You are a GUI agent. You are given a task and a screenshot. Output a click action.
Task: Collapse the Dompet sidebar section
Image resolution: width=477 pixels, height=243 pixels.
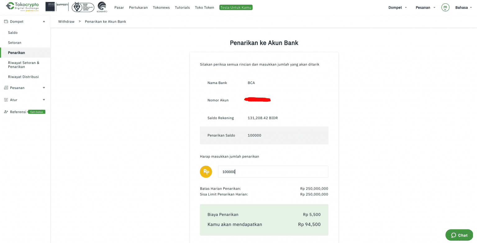pyautogui.click(x=44, y=21)
